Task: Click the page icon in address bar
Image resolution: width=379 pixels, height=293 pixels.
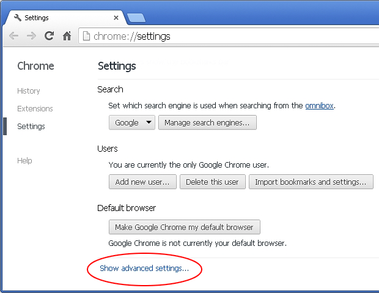Action: (x=86, y=36)
